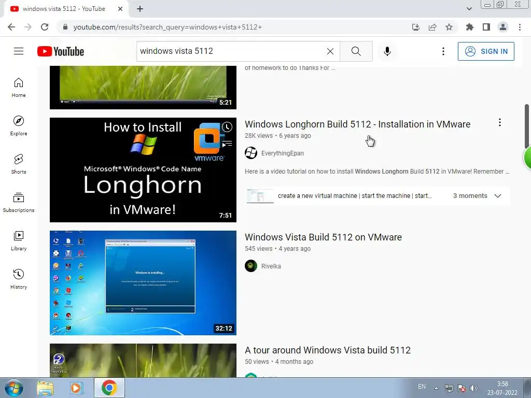Click the Action Center flag tray icon

(461, 388)
